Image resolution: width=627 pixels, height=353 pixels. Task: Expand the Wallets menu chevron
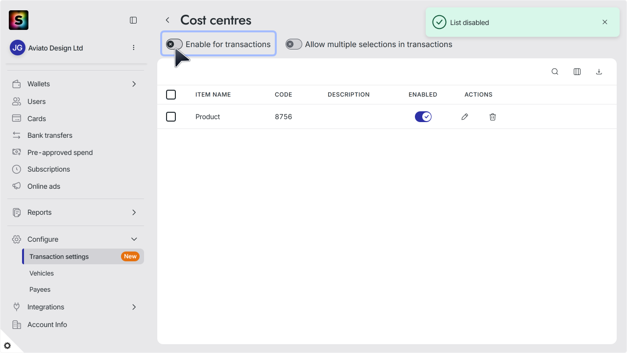(134, 84)
